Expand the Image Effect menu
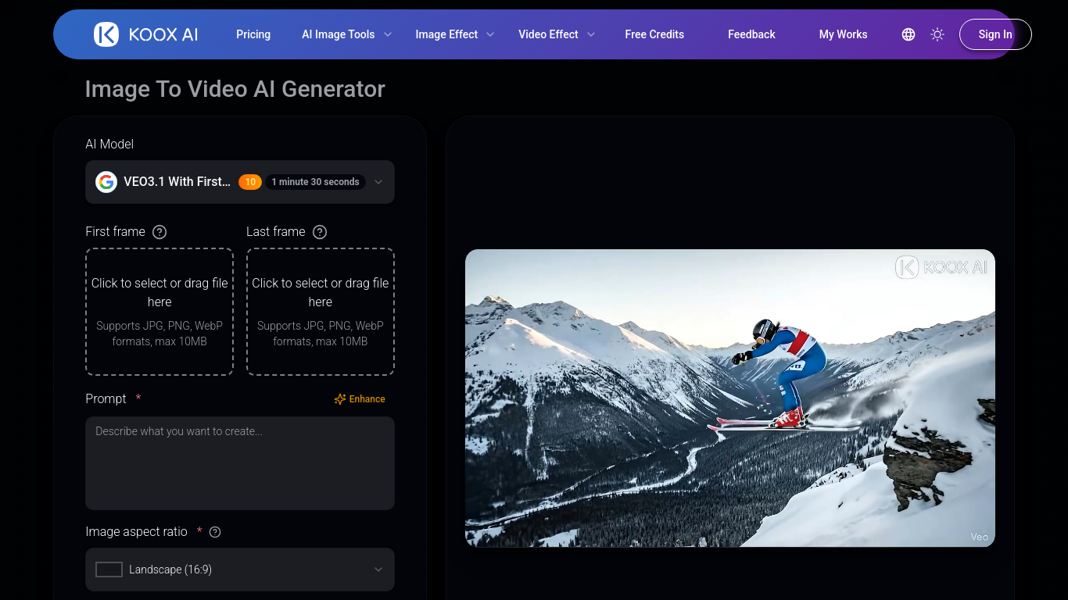1068x600 pixels. 454,34
